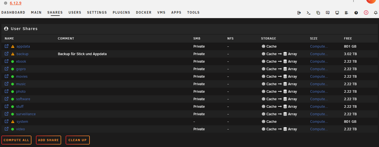
Task: Open the stuff share name link
Action: (x=20, y=106)
